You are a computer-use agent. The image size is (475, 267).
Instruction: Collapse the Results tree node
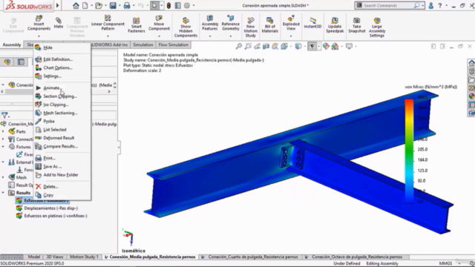pyautogui.click(x=3, y=193)
